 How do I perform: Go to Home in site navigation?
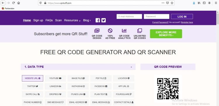pyautogui.click(x=27, y=20)
